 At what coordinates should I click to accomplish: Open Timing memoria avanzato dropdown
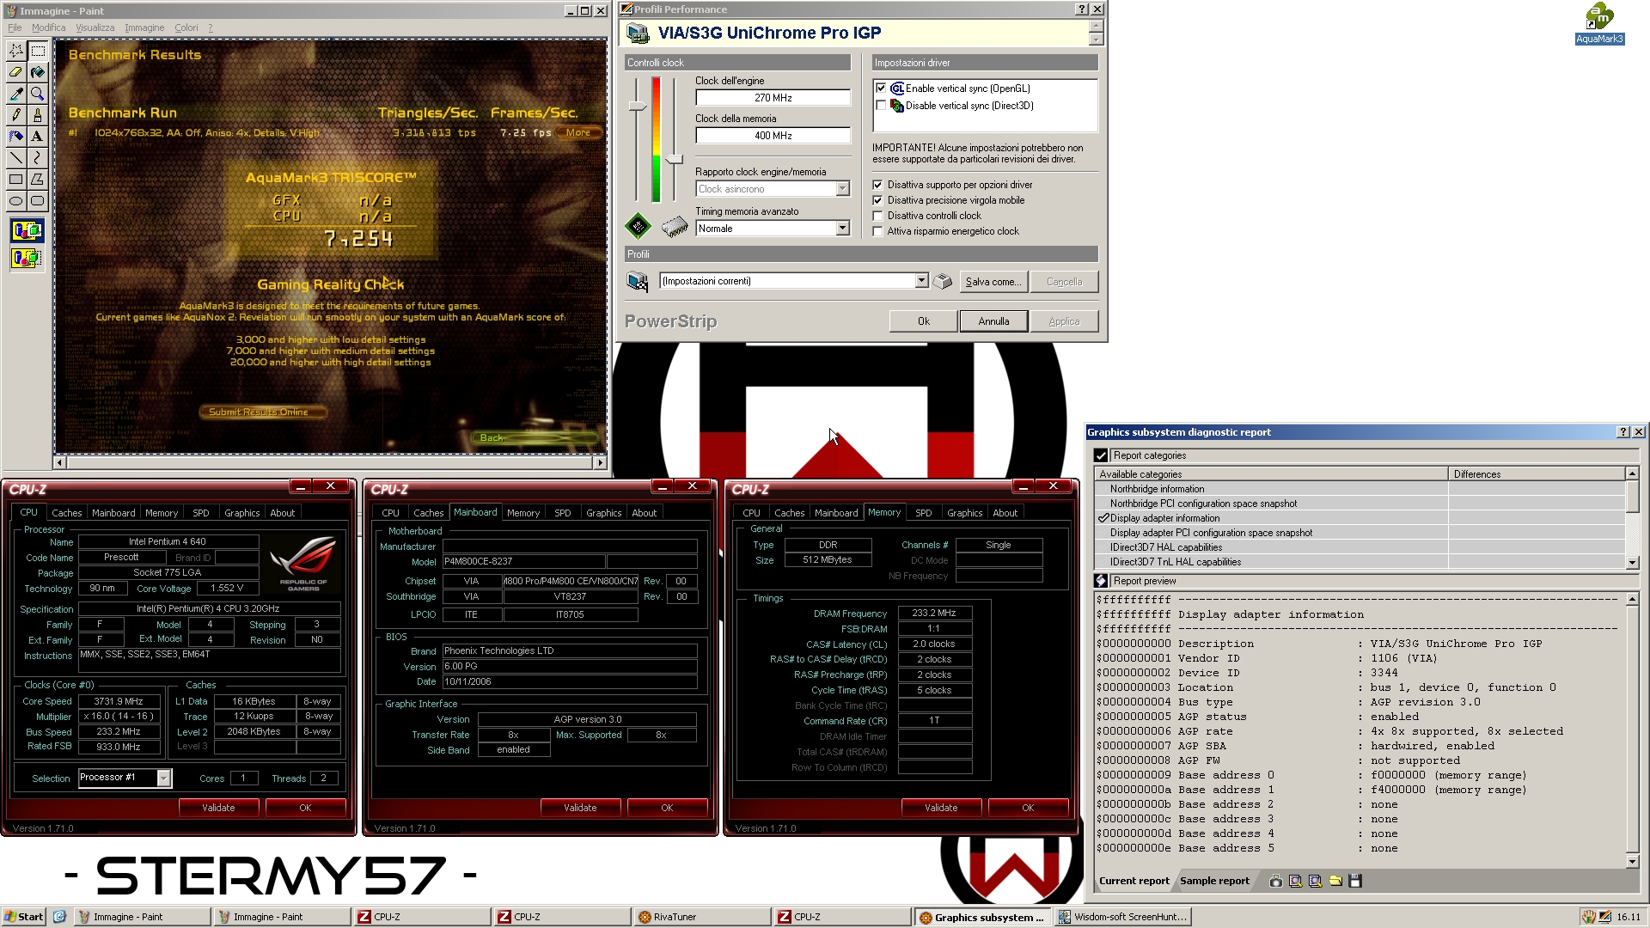842,229
